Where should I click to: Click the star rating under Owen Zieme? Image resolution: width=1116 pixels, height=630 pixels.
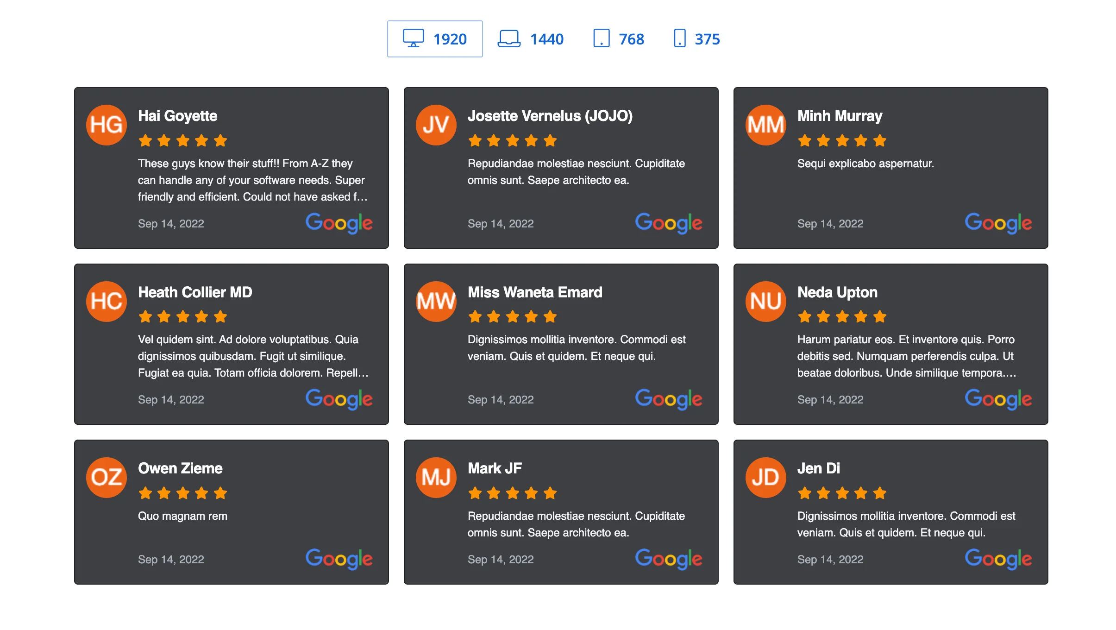pyautogui.click(x=183, y=493)
